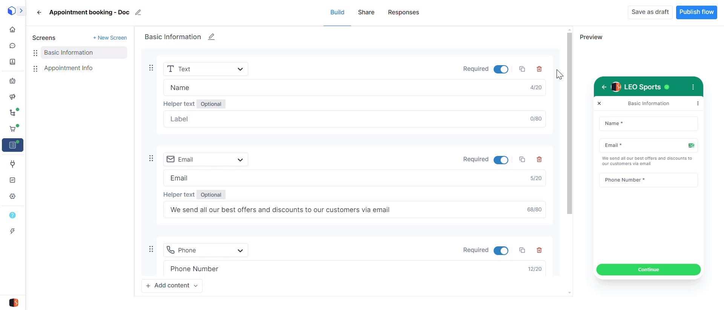Expand the Email field type dropdown
Image resolution: width=724 pixels, height=310 pixels.
click(x=206, y=159)
